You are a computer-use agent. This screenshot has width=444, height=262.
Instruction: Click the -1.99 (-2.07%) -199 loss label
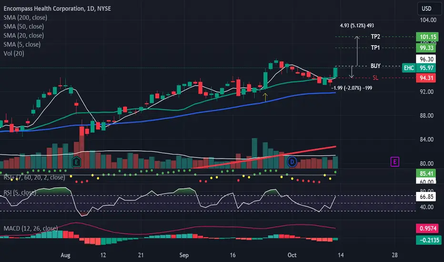coord(352,88)
